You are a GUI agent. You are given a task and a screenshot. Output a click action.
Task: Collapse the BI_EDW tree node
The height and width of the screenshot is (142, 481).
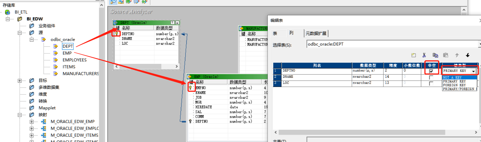[8, 19]
